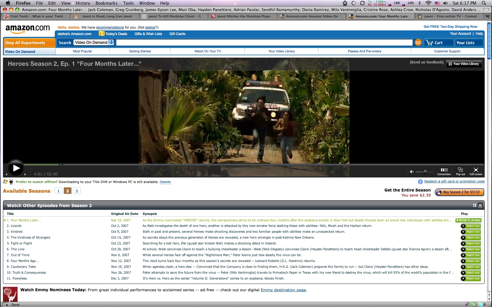Select Season 1 in Available Seasons
Image resolution: width=492 pixels, height=307 pixels.
click(59, 191)
